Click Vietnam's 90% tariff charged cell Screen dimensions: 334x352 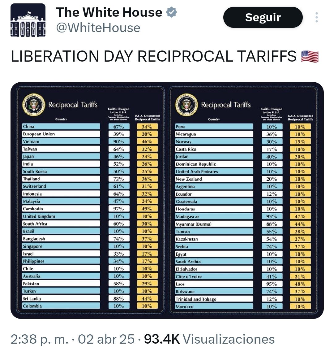click(119, 141)
